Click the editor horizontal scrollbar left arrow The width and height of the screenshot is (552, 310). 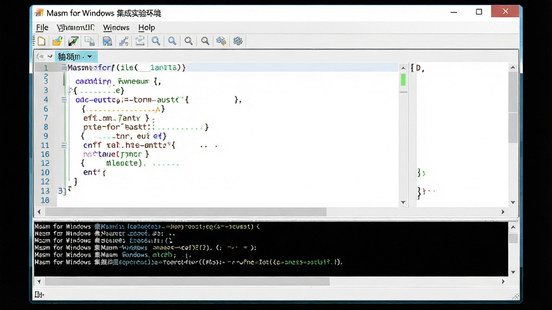39,212
